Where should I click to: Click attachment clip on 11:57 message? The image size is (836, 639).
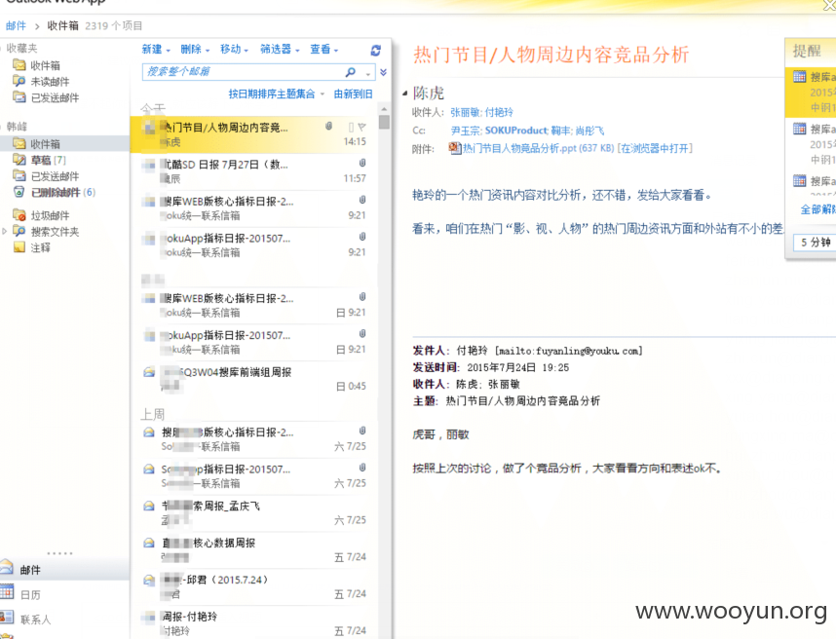[x=362, y=163]
